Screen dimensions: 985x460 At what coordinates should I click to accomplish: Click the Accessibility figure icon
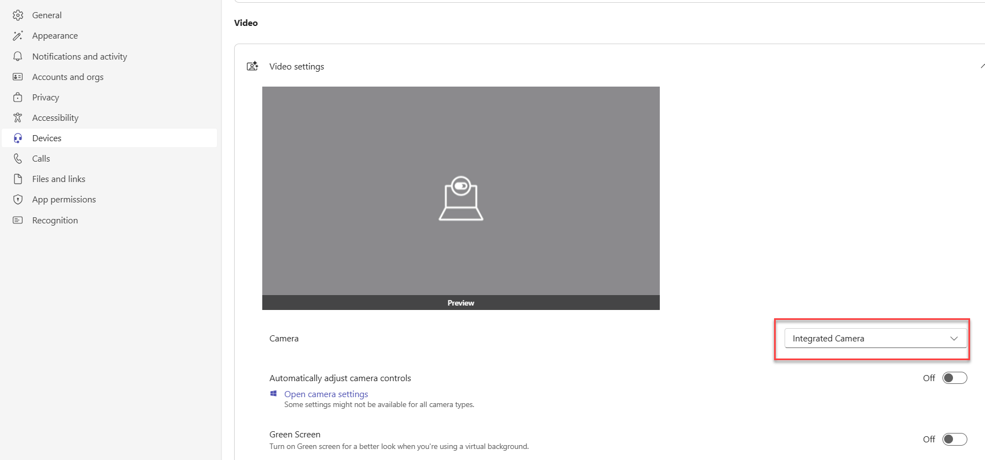point(18,117)
